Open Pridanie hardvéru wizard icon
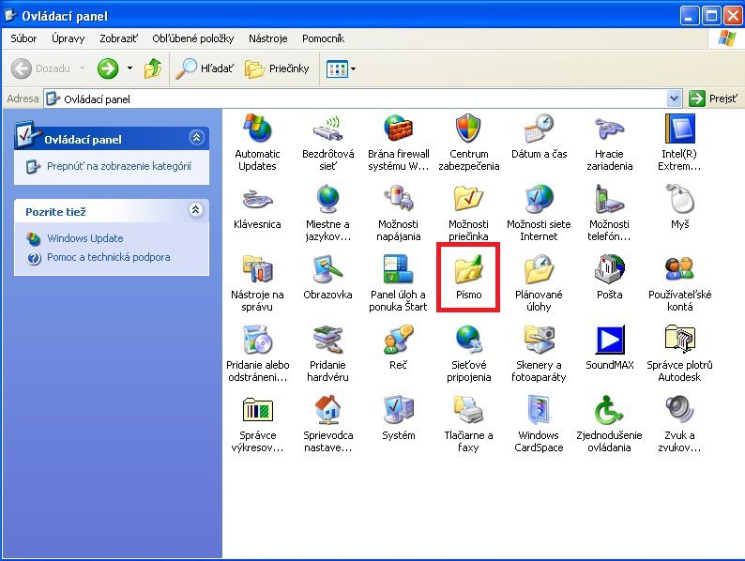This screenshot has width=745, height=561. tap(327, 354)
